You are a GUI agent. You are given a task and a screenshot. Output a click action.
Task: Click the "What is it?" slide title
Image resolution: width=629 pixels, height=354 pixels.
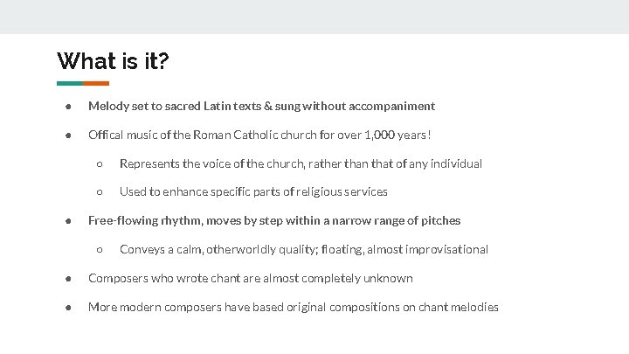[113, 61]
